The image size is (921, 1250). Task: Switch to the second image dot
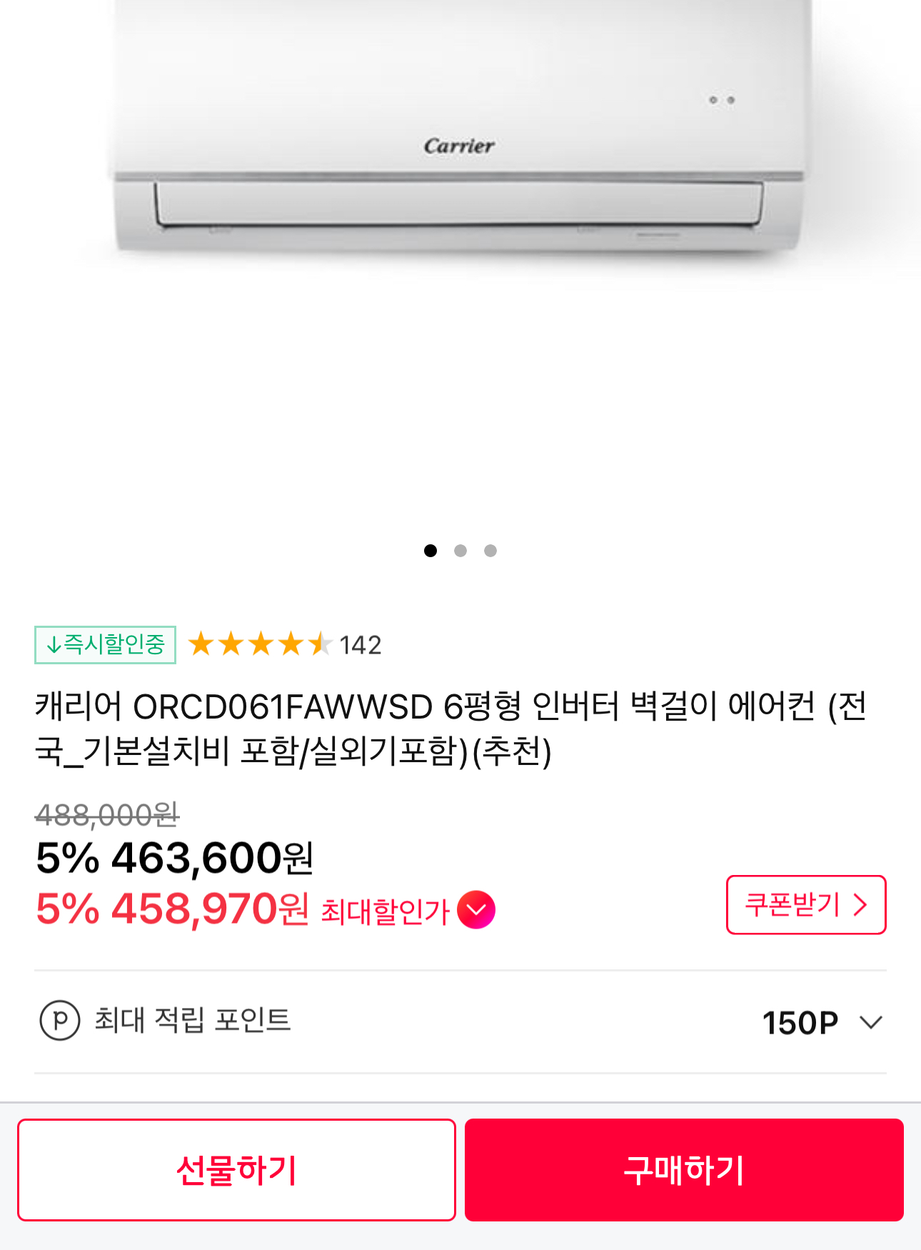[x=460, y=551]
